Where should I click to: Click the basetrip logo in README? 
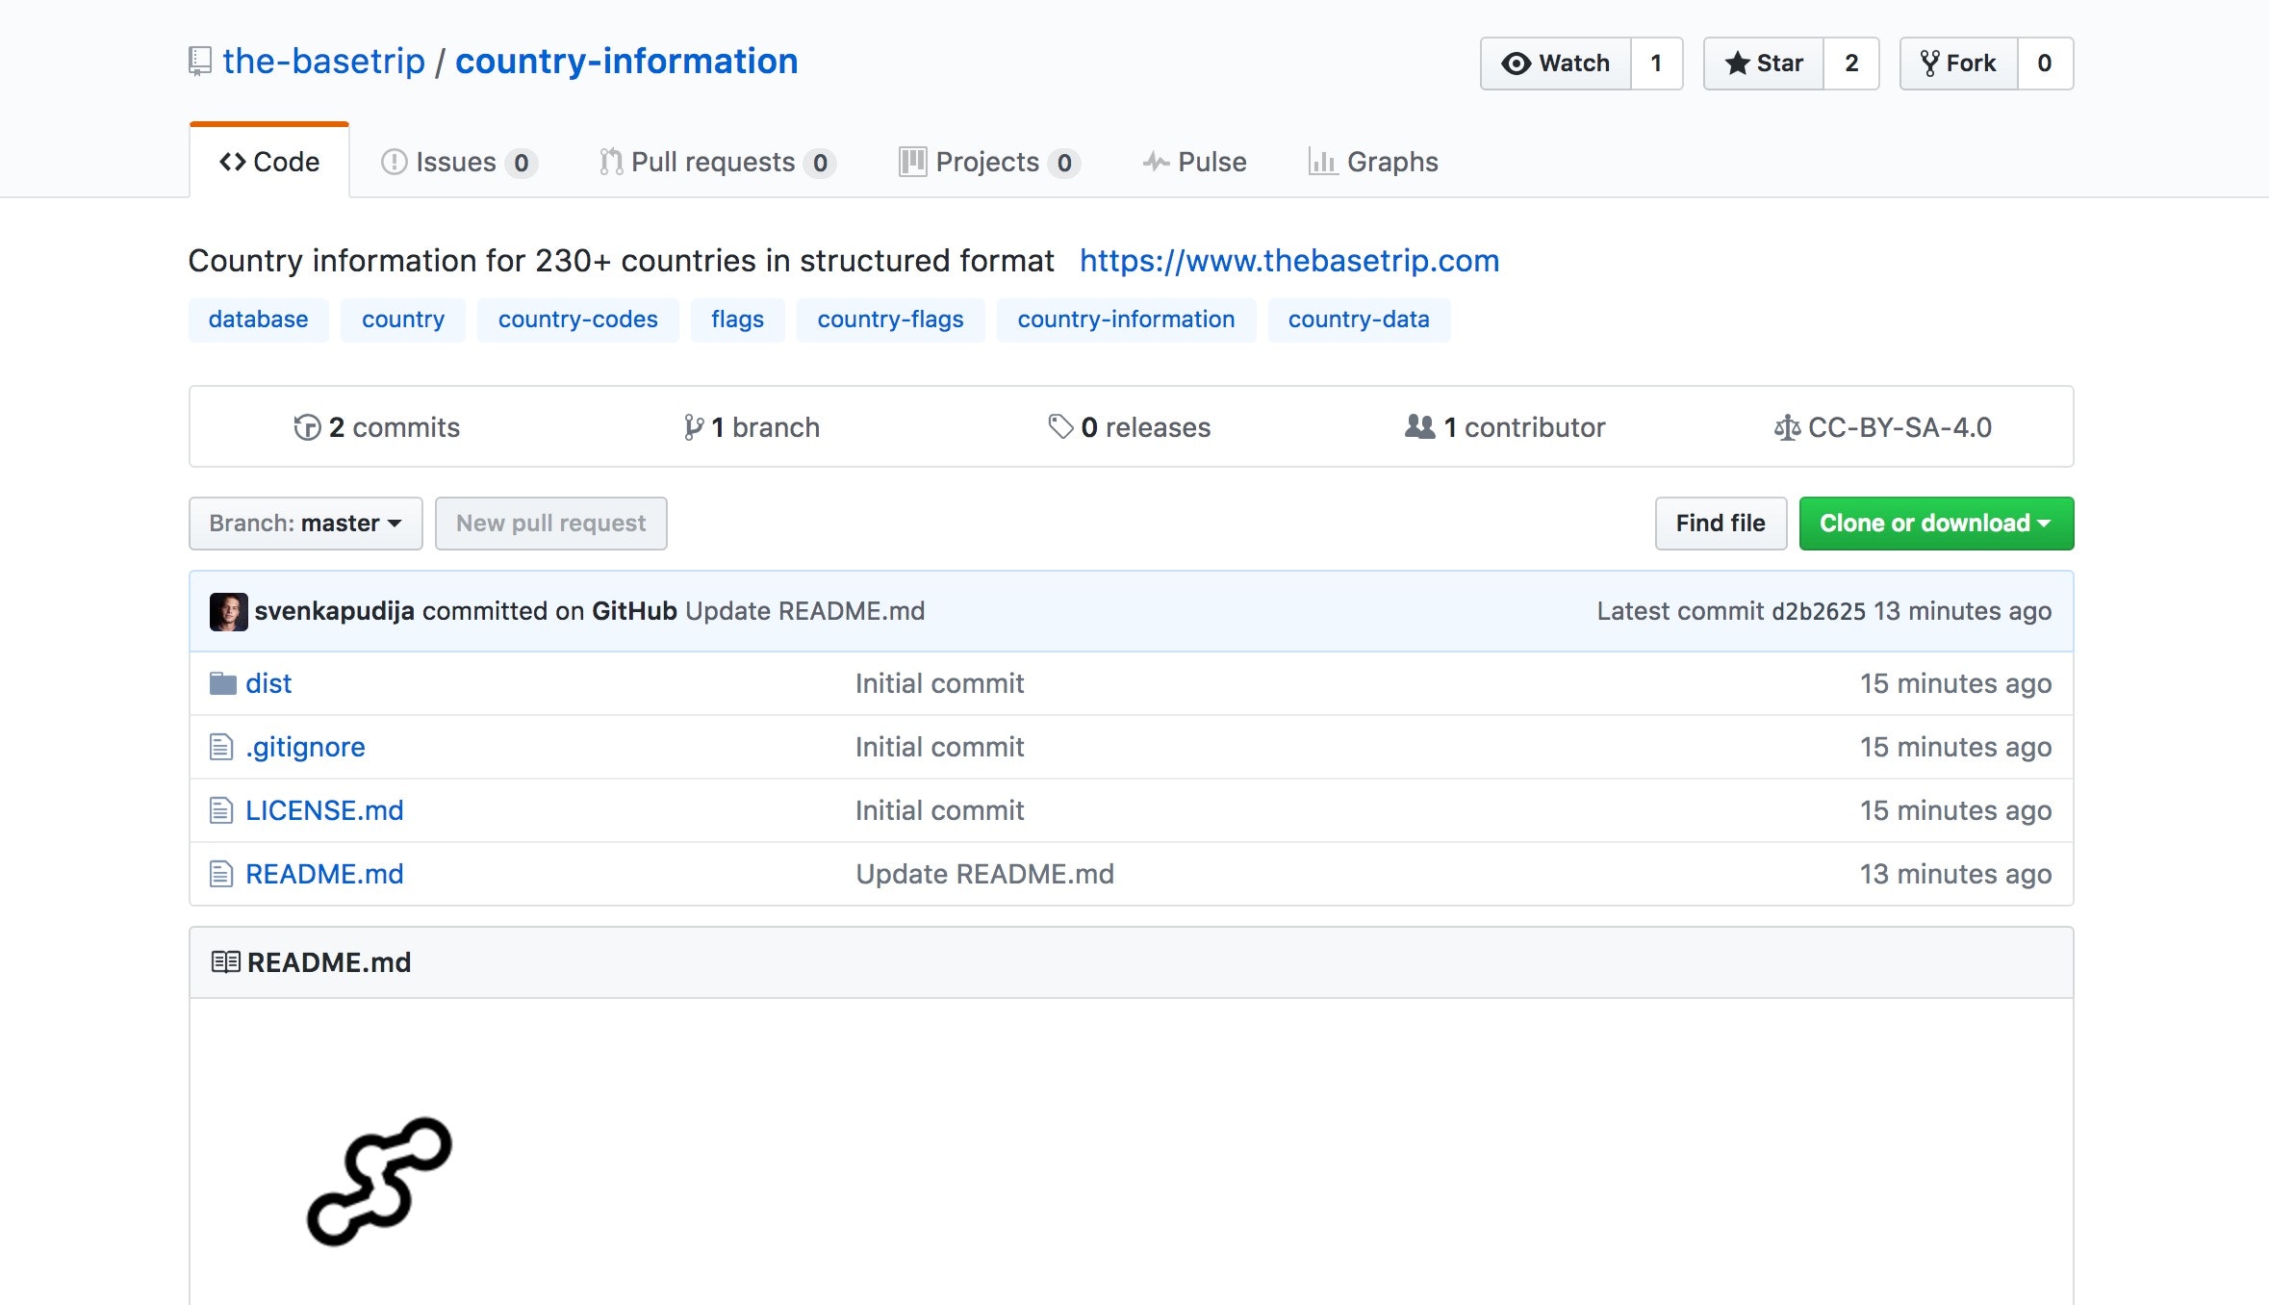point(379,1181)
